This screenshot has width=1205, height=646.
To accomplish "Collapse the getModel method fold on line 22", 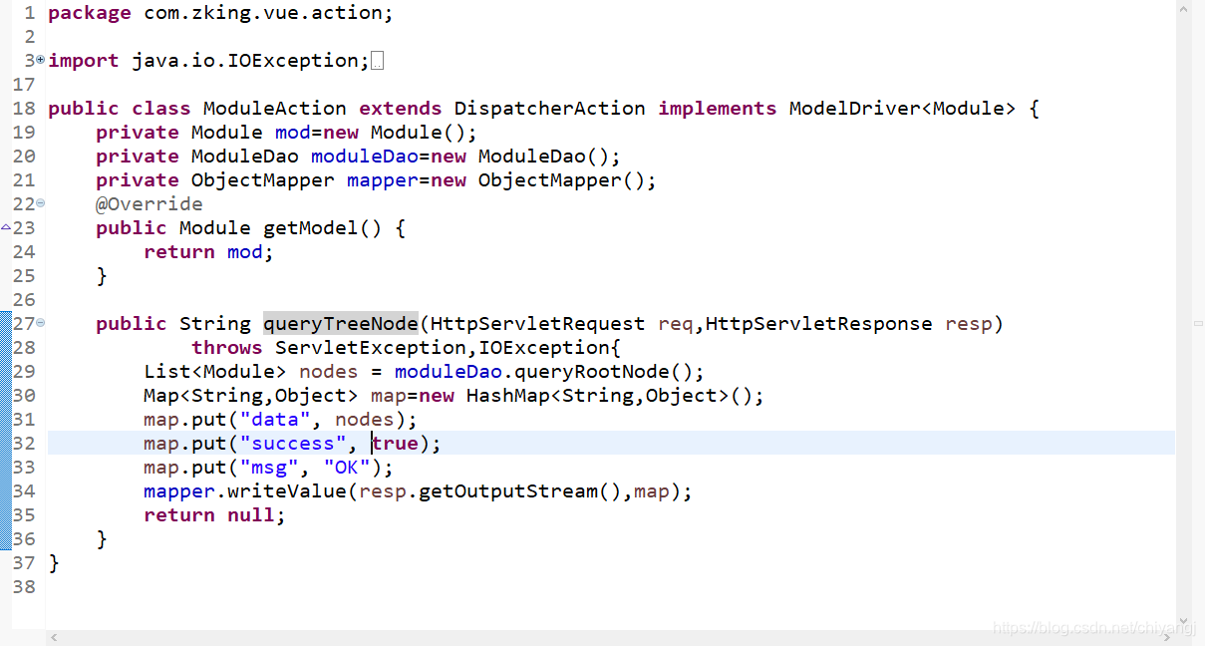I will coord(40,203).
